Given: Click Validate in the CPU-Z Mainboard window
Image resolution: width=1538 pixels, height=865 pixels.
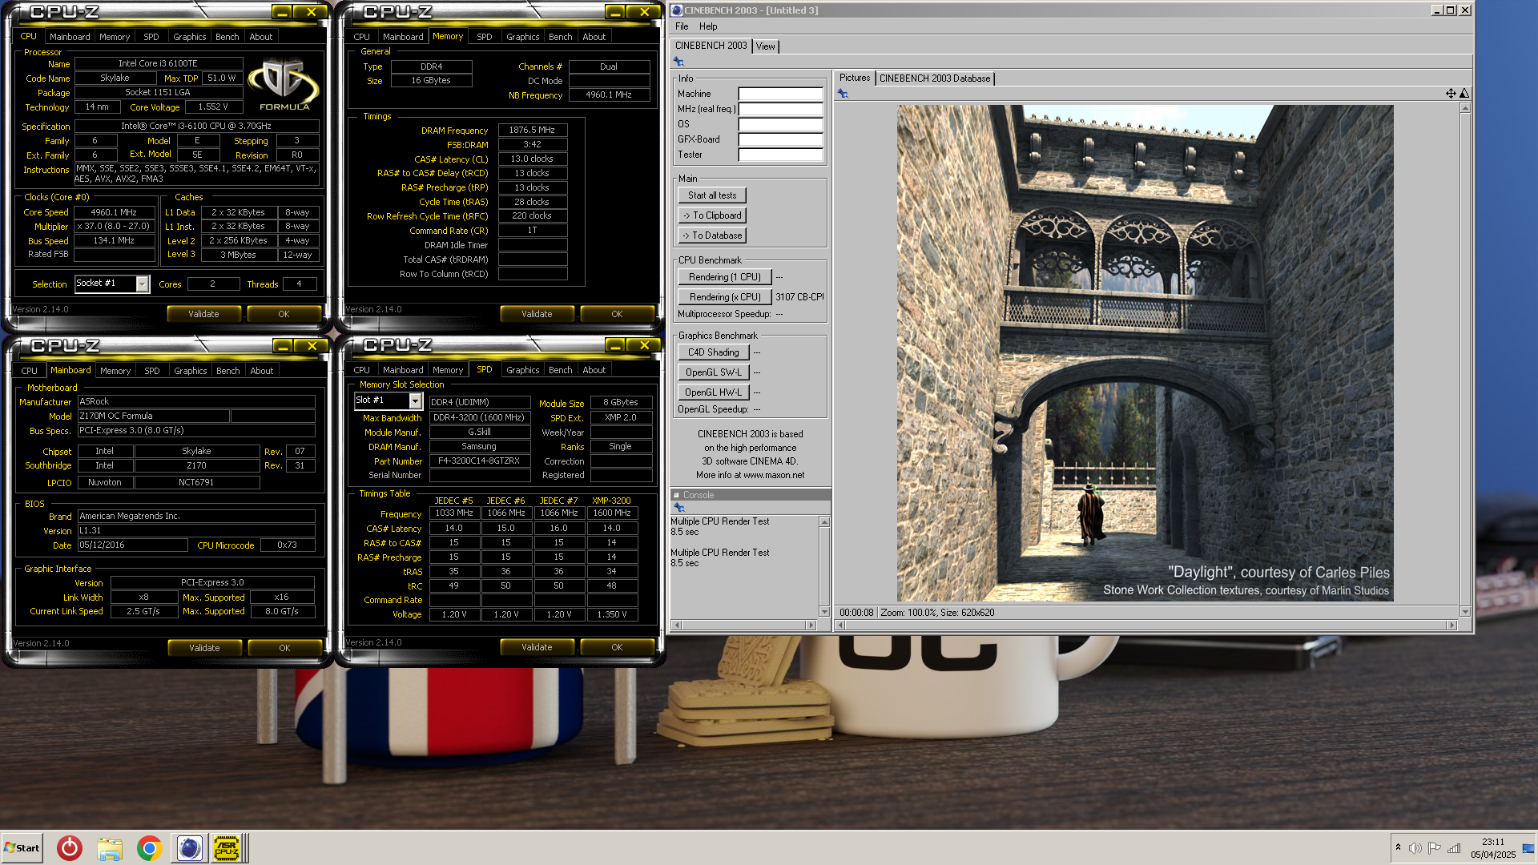Looking at the screenshot, I should [x=204, y=648].
